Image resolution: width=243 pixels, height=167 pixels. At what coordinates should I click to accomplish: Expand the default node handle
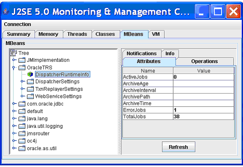click(x=14, y=111)
